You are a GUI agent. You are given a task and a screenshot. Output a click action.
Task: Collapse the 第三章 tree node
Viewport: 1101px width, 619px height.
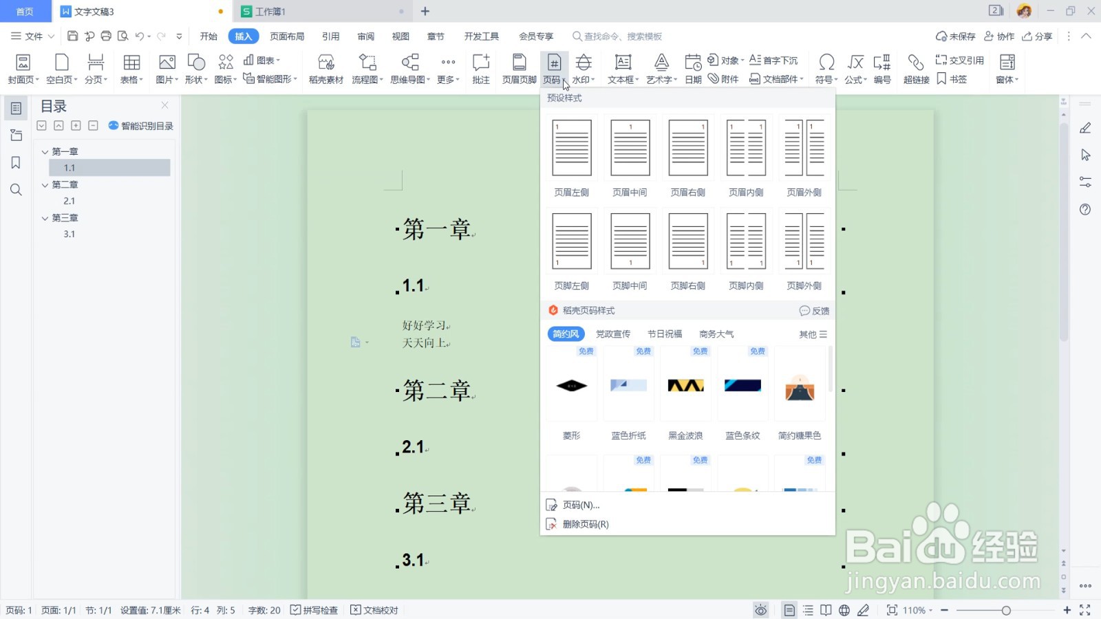tap(45, 218)
